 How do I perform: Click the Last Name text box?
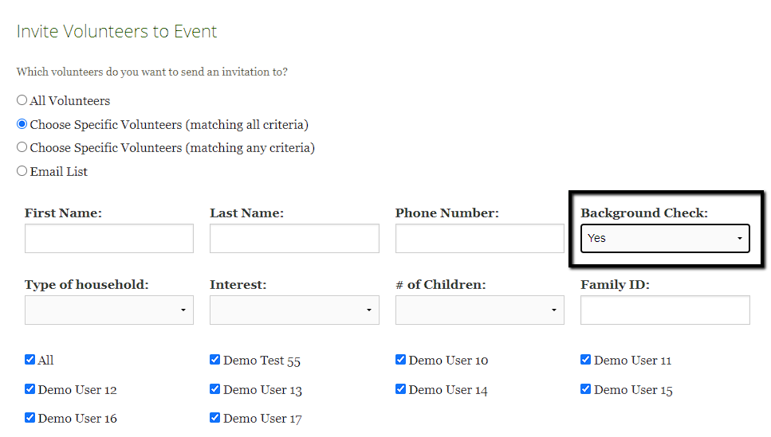(294, 239)
